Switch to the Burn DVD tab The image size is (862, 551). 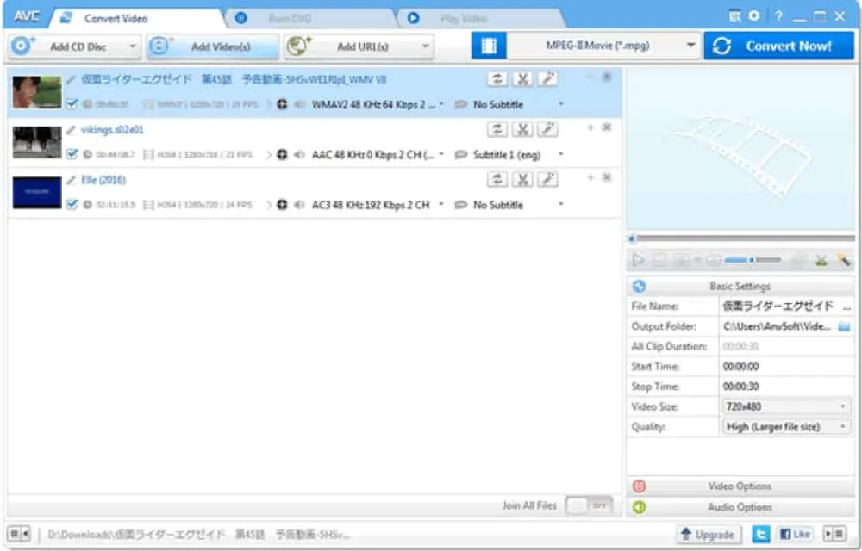click(293, 16)
